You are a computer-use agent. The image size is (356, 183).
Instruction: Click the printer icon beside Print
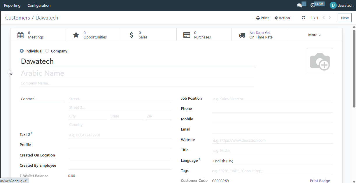[x=258, y=18]
